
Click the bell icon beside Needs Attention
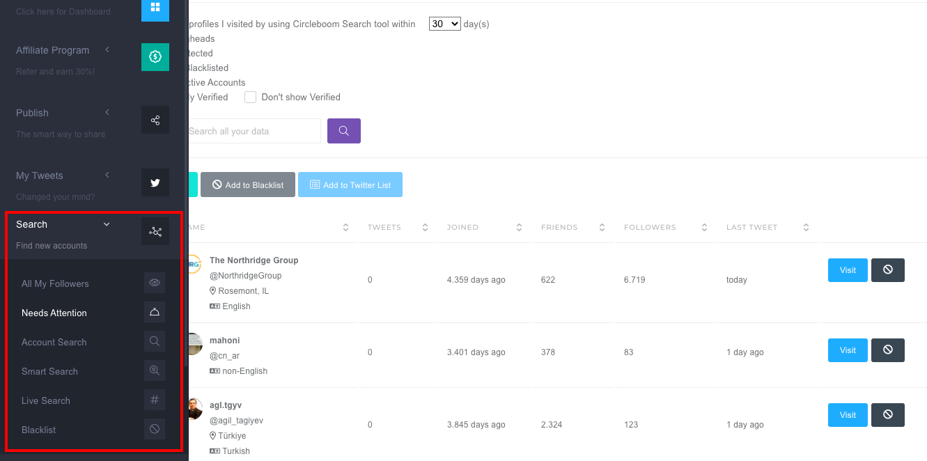coord(155,312)
